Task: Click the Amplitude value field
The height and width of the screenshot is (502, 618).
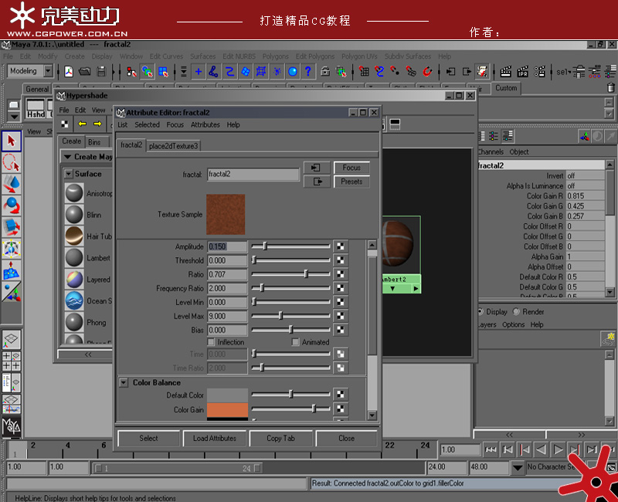Action: (227, 246)
